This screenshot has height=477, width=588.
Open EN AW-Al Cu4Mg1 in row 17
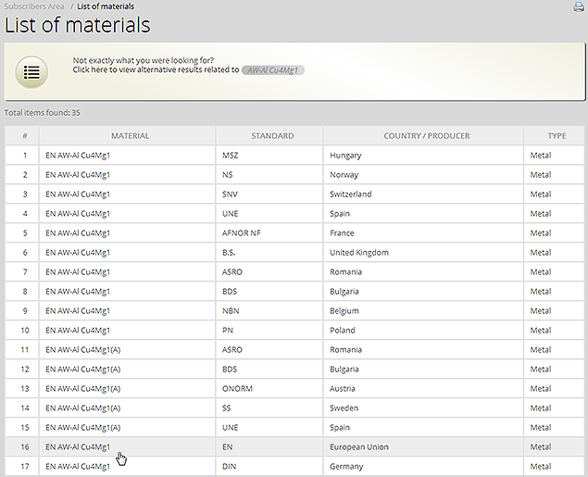click(x=78, y=467)
